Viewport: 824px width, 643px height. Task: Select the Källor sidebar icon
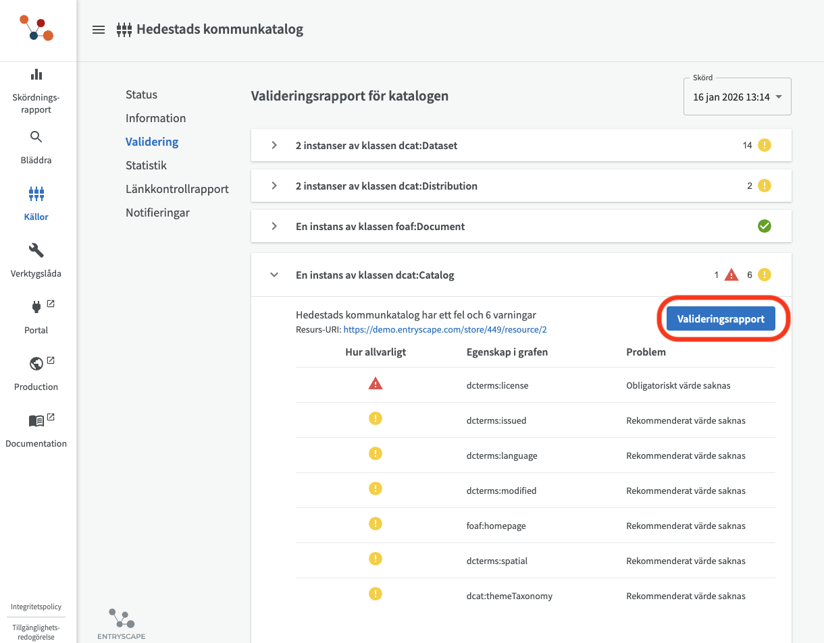36,194
